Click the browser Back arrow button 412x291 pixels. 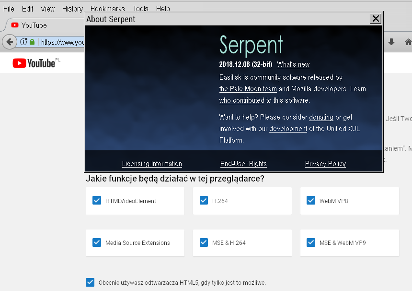(9, 42)
